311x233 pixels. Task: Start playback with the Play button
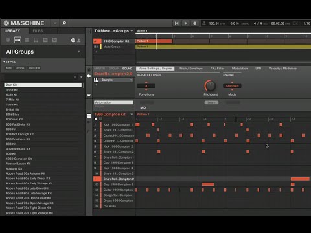pos(186,23)
